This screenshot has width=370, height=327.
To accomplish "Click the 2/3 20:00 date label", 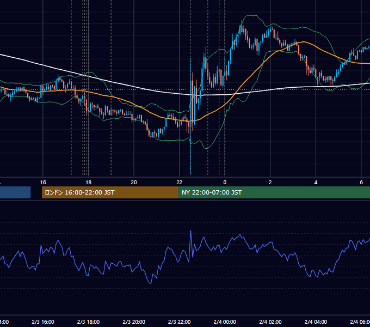I will pyautogui.click(x=134, y=322).
